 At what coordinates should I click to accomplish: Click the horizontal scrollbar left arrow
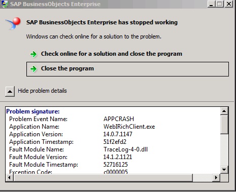10,177
